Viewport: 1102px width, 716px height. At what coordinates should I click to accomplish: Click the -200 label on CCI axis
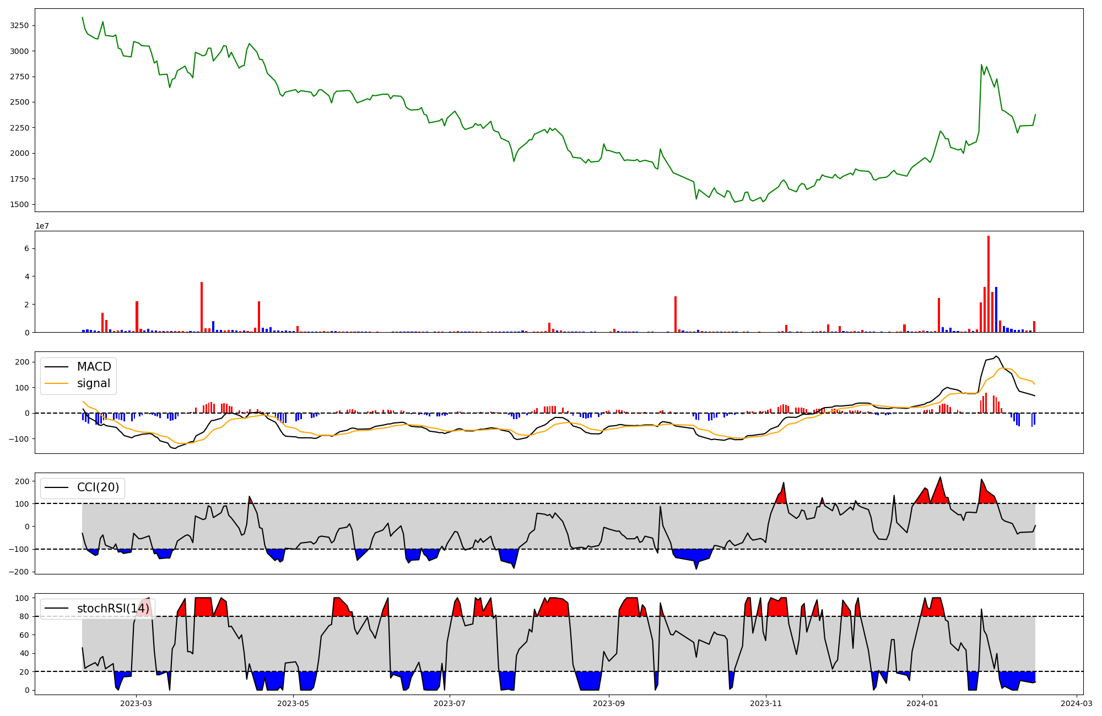(x=18, y=572)
